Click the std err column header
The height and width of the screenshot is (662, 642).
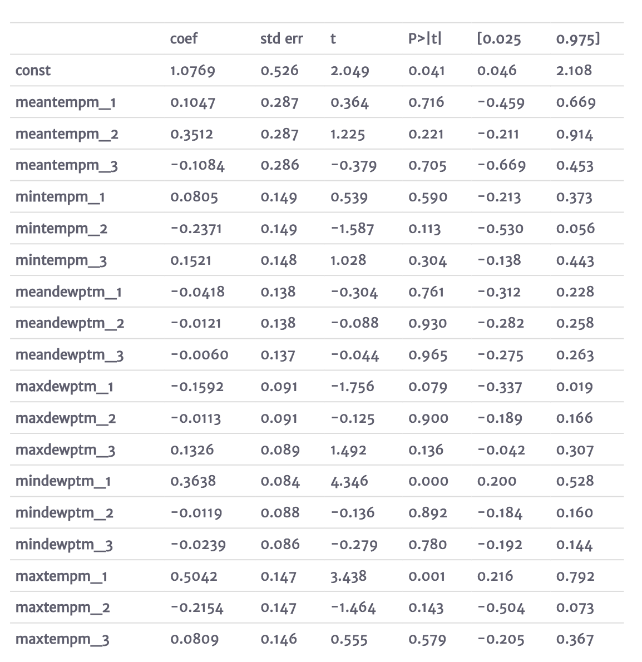click(x=282, y=39)
